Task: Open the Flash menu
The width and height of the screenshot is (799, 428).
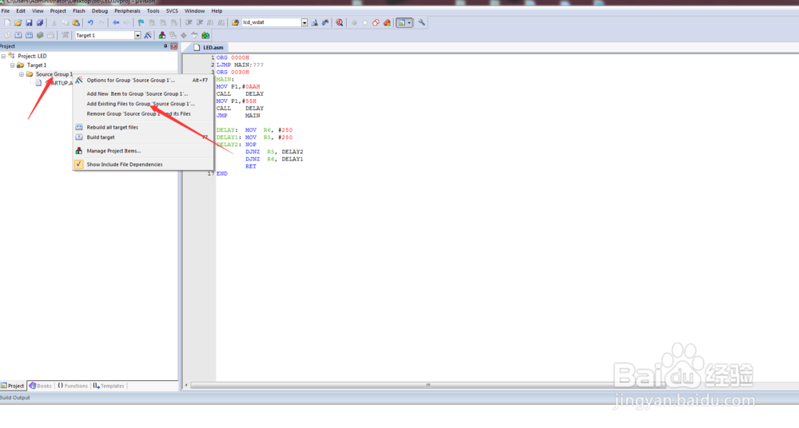Action: 79,10
